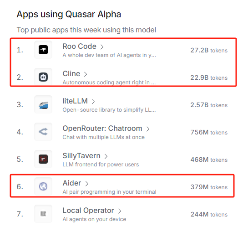Open chevron next to SillyTavern
243x227 pixels.
tap(106, 156)
